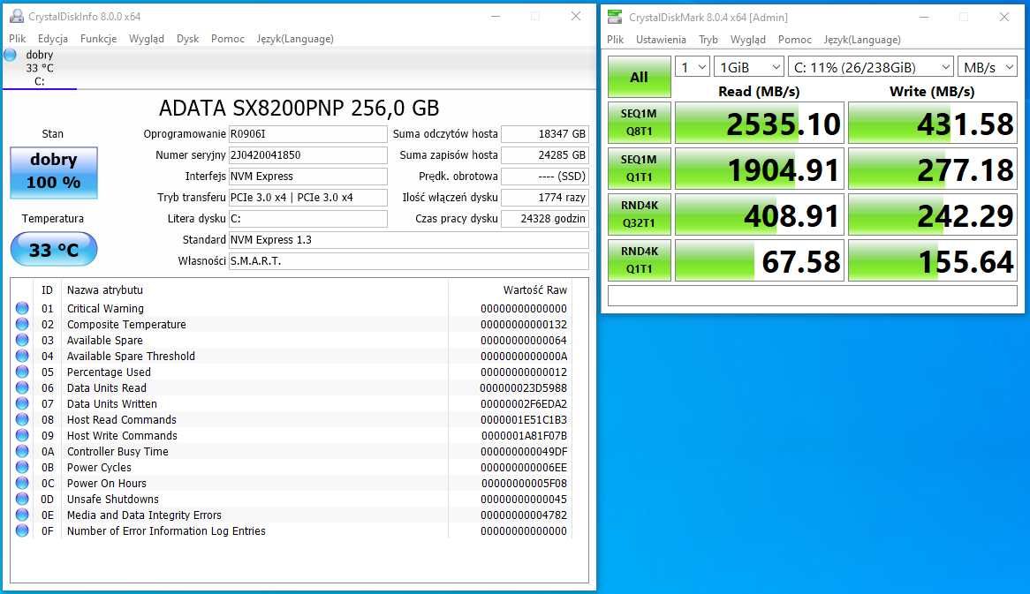1030x594 pixels.
Task: Open Wygląd menu in CrystalDiskInfo
Action: point(147,39)
